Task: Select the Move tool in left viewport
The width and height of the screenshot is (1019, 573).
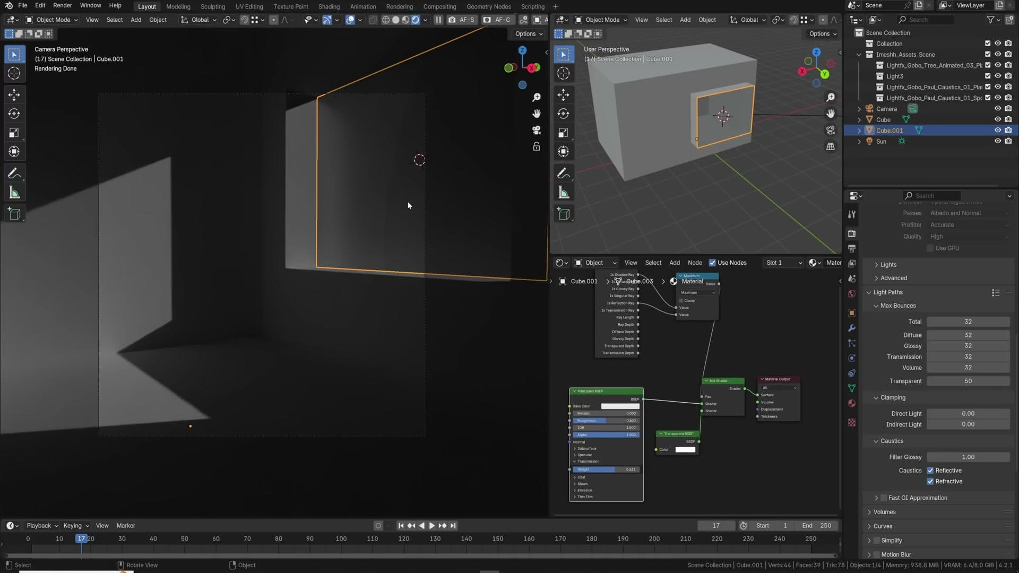Action: [14, 95]
